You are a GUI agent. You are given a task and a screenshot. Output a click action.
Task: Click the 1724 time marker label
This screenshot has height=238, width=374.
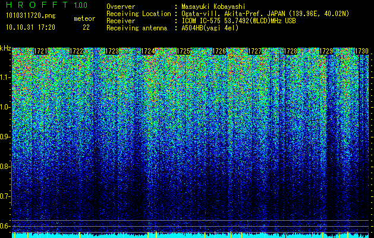tap(147, 51)
